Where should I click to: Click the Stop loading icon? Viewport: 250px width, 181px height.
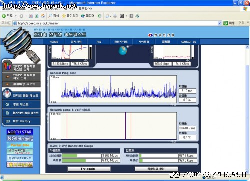31,16
